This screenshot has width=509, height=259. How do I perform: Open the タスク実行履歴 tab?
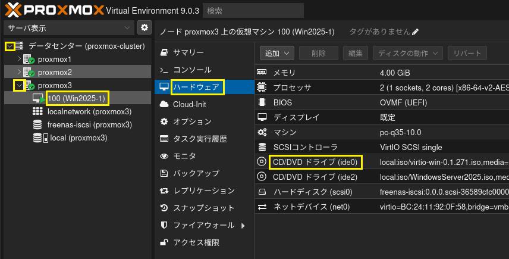[205, 139]
